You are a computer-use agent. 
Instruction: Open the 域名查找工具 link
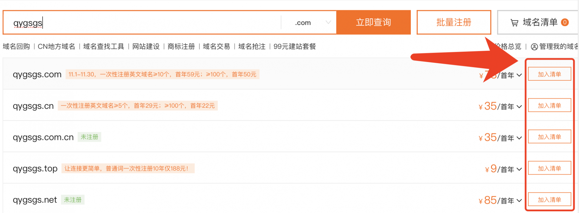coord(103,47)
